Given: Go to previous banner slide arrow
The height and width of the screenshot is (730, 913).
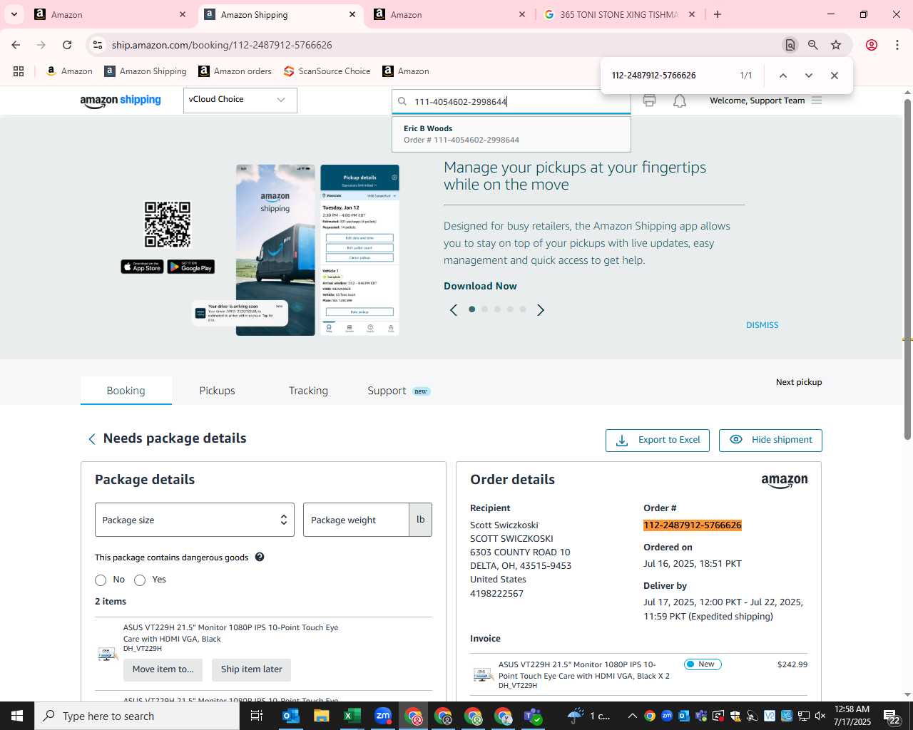Looking at the screenshot, I should [x=454, y=309].
